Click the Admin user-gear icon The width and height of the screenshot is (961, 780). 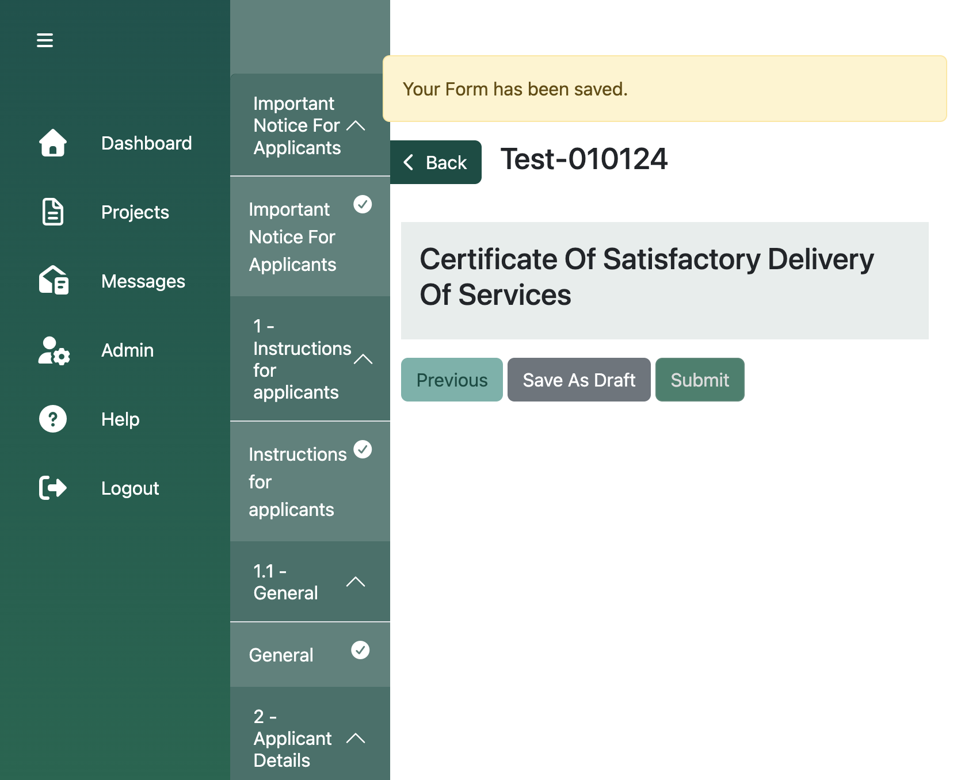(x=54, y=350)
